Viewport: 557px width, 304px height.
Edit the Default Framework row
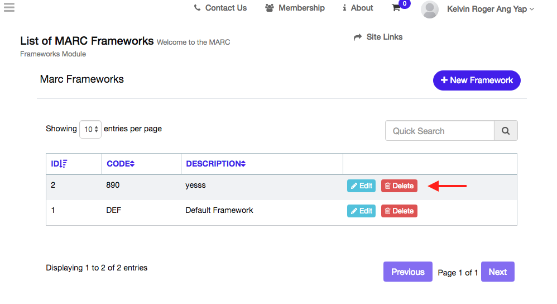[361, 211]
